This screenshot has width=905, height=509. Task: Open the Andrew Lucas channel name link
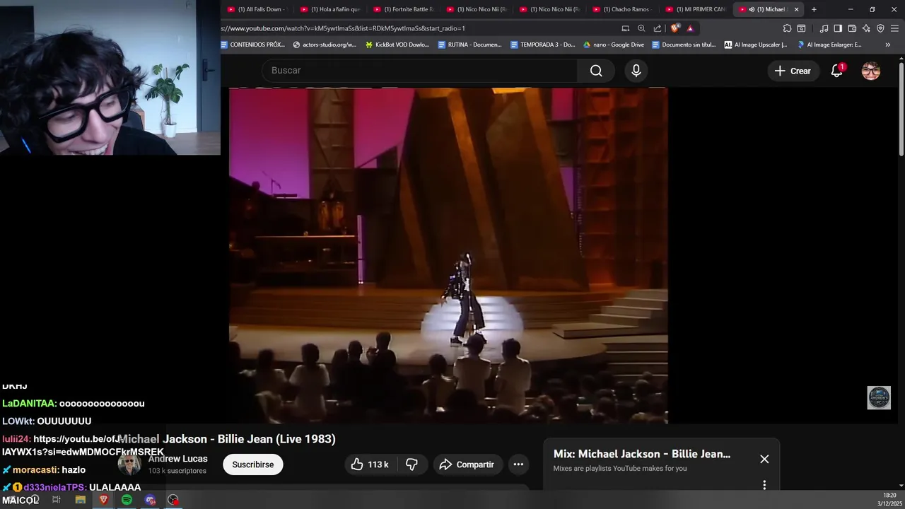pos(177,459)
